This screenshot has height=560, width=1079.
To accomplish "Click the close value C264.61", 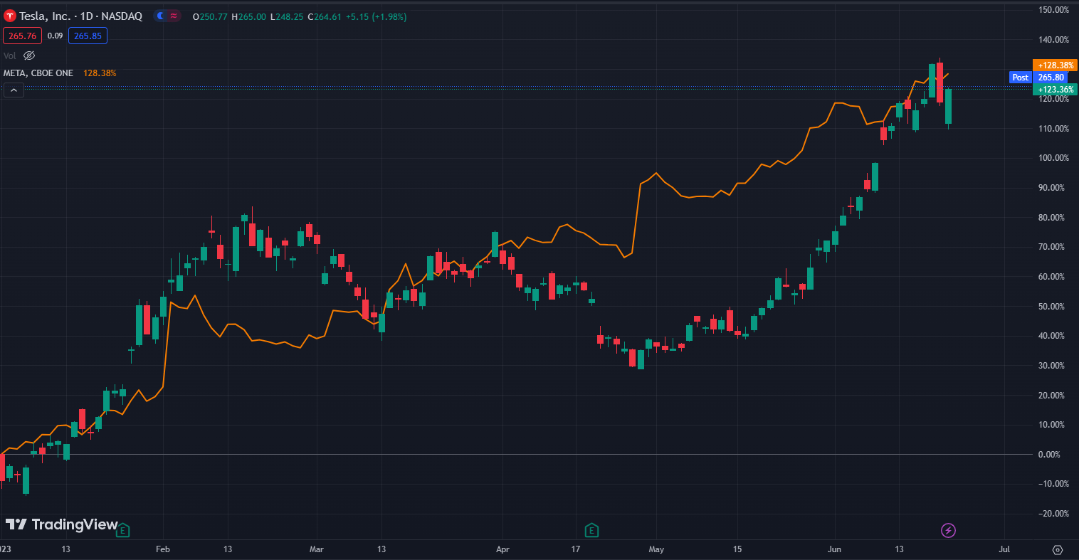I will coord(324,16).
